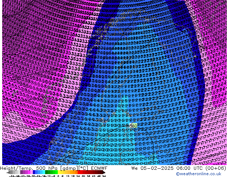Click the dark right arrow end of the color scale
This screenshot has height=177, width=229.
(x=104, y=172)
